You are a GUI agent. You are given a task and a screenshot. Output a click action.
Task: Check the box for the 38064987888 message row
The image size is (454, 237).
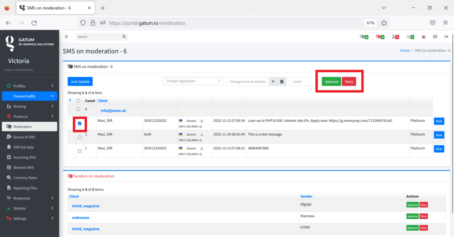click(80, 151)
